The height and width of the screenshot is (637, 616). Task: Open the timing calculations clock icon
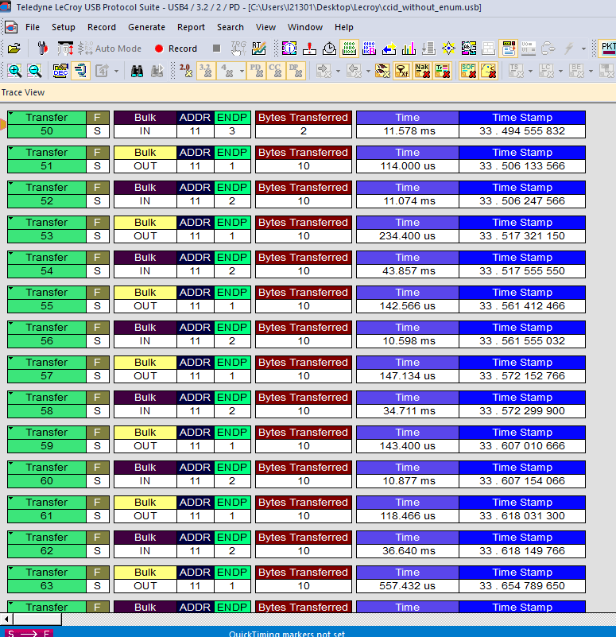click(329, 49)
